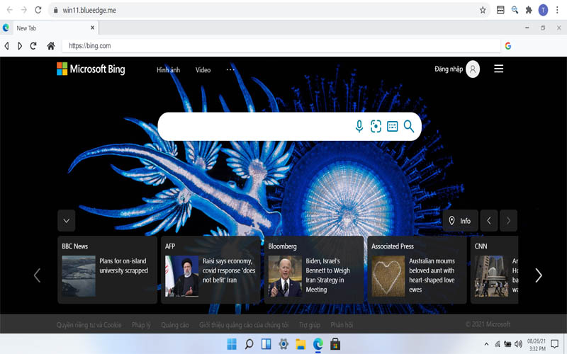
Task: Open the notification center icon
Action: [554, 344]
